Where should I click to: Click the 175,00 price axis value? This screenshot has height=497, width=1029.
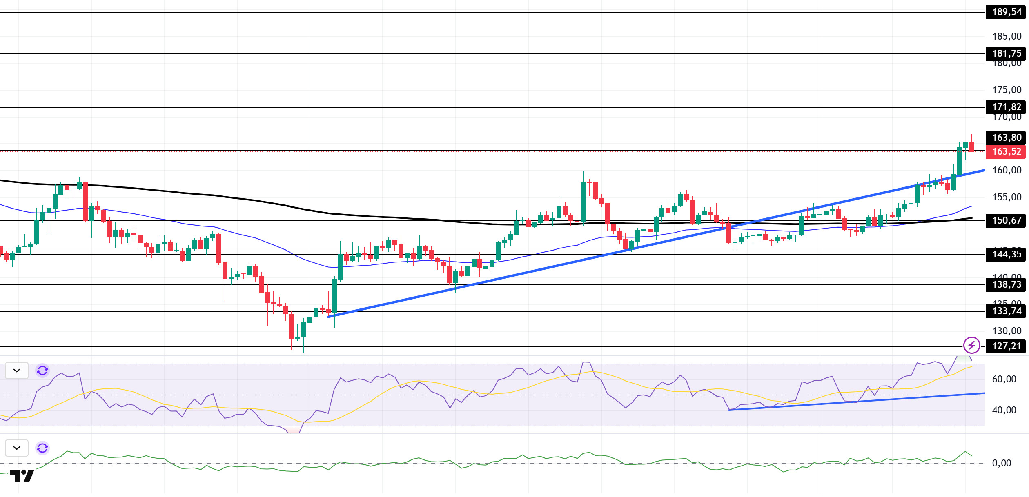[1007, 90]
